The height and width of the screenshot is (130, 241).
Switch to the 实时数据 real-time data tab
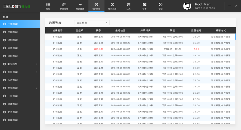click(x=96, y=6)
